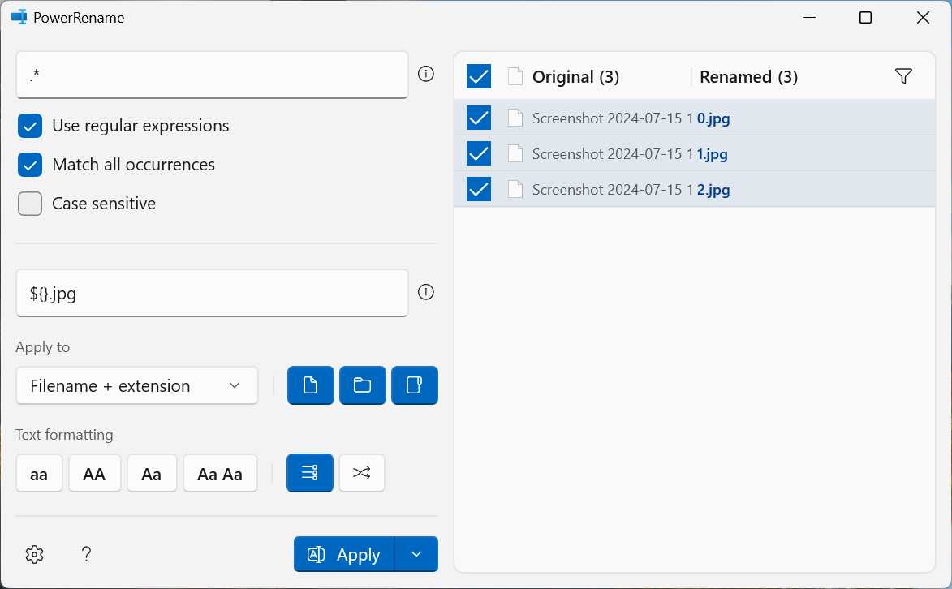
Task: Enable the Case sensitive checkbox
Action: [x=30, y=204]
